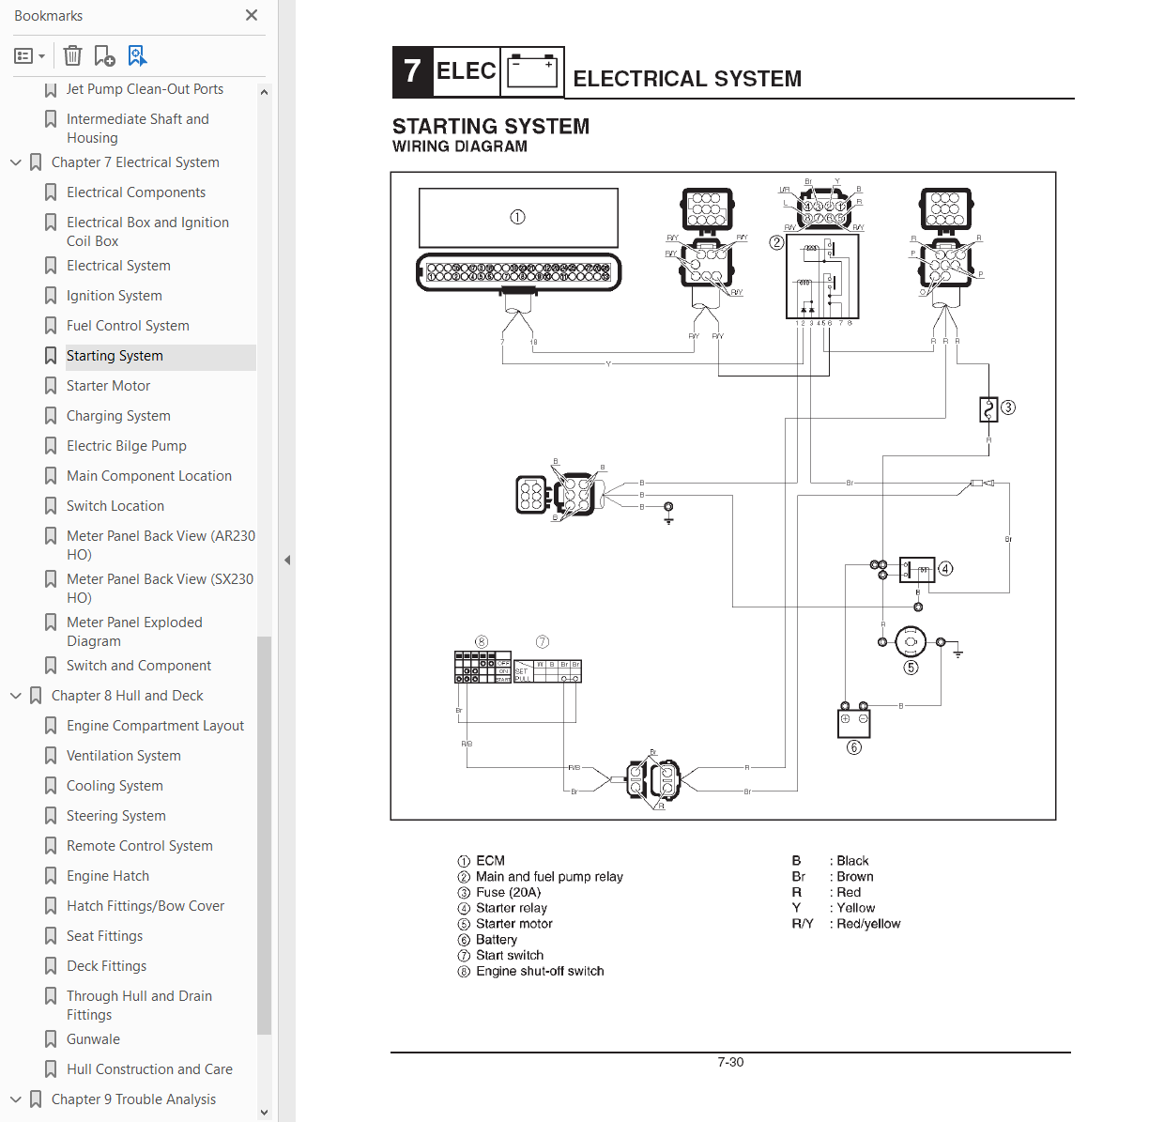Open Jet Pump Clean-Out Ports bookmark
The image size is (1164, 1122).
pos(145,89)
